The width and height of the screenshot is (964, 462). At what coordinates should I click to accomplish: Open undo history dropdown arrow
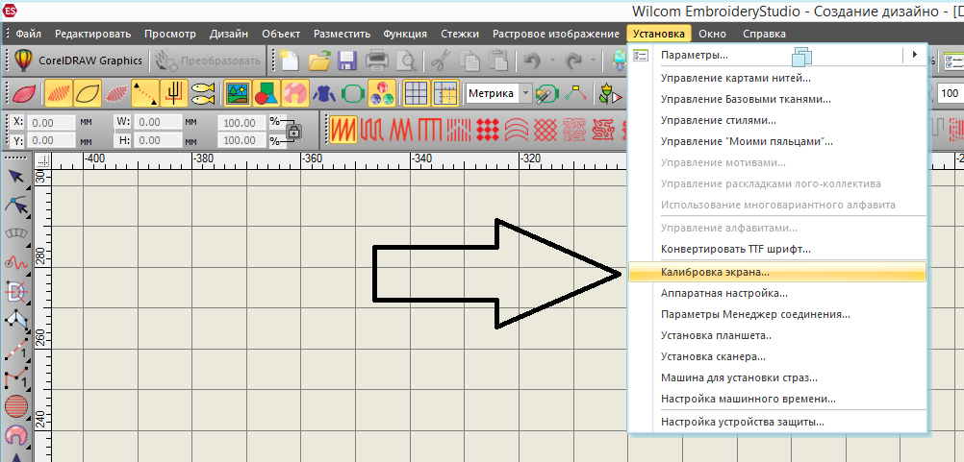pyautogui.click(x=551, y=61)
